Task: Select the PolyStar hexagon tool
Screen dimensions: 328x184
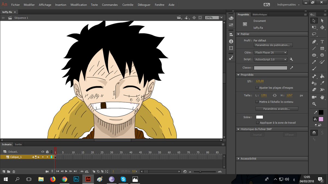Action: tap(322, 55)
